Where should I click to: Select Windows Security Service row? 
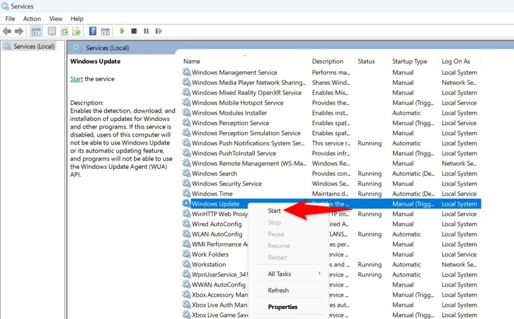point(331,184)
